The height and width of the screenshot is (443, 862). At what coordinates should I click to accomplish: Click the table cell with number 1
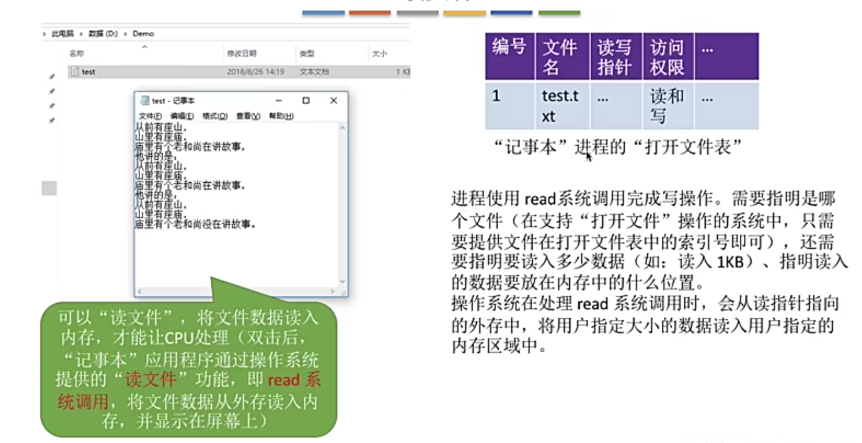coord(509,106)
